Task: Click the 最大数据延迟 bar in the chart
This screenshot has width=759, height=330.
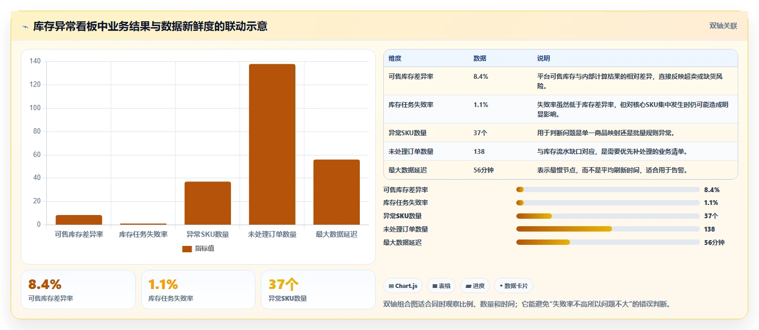Action: click(x=336, y=192)
